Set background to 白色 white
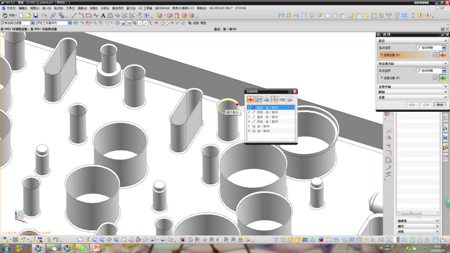Image resolution: width=450 pixels, height=253 pixels. click(x=196, y=23)
